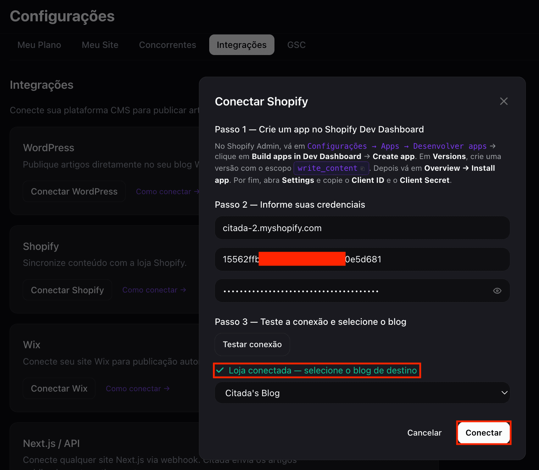Click 'Sincronize conteúdo com a loja Shopify.' text
The width and height of the screenshot is (539, 470).
pyautogui.click(x=105, y=263)
